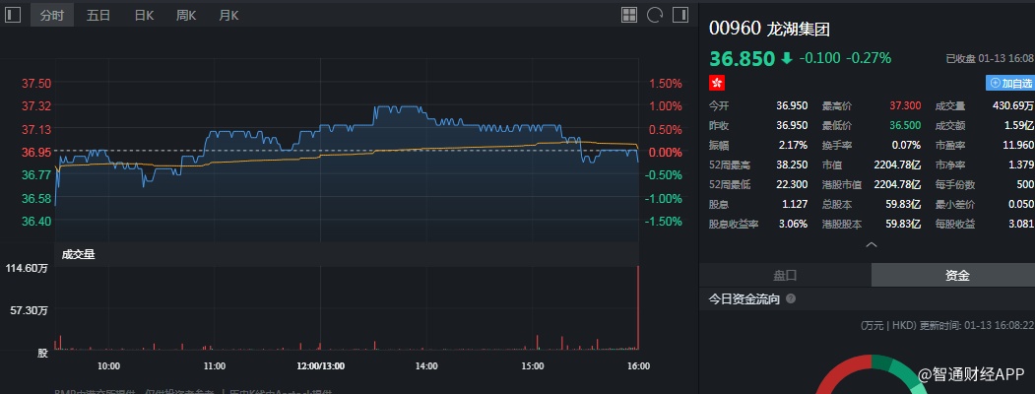Open the 盘口 tab
The height and width of the screenshot is (394, 1035).
pyautogui.click(x=785, y=275)
